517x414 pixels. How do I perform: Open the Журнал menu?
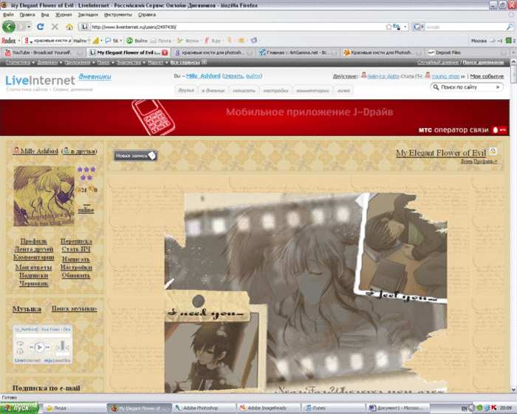(x=64, y=15)
